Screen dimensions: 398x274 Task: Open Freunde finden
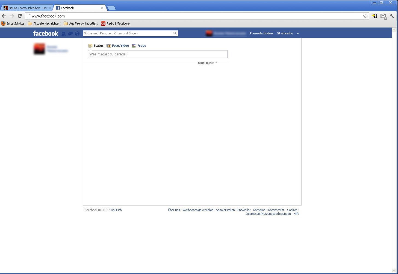coord(261,33)
